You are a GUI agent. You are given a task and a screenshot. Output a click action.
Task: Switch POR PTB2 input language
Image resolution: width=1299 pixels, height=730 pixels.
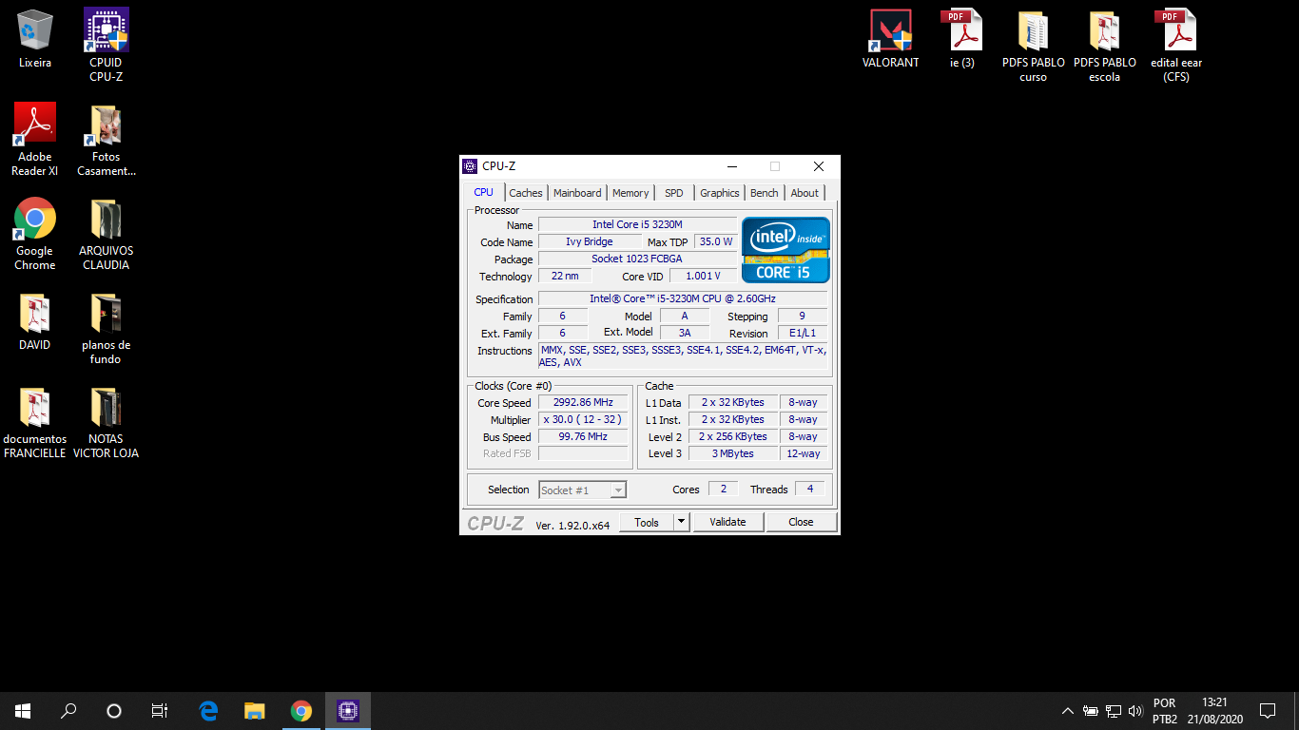tap(1165, 711)
